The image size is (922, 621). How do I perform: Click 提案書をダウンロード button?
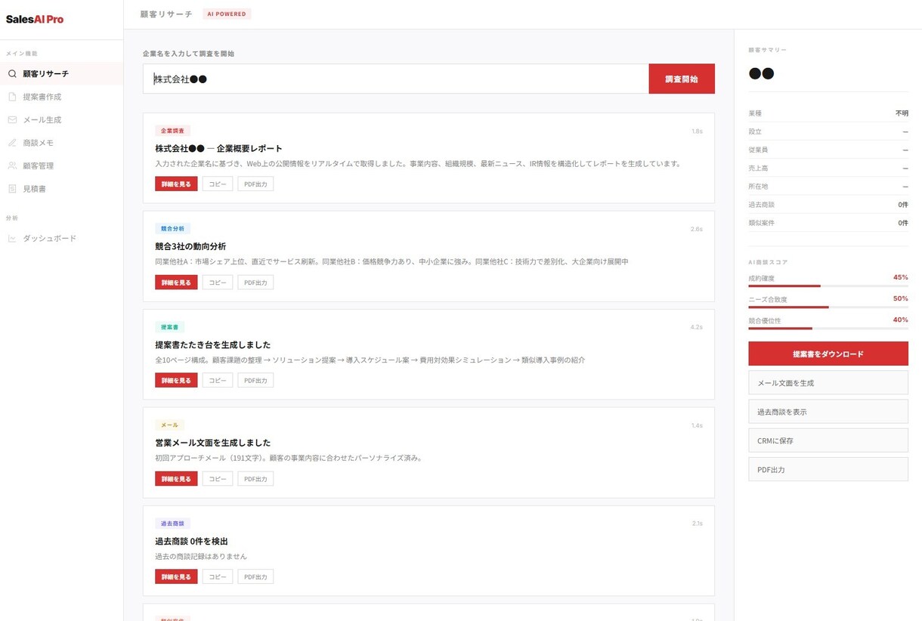point(828,354)
